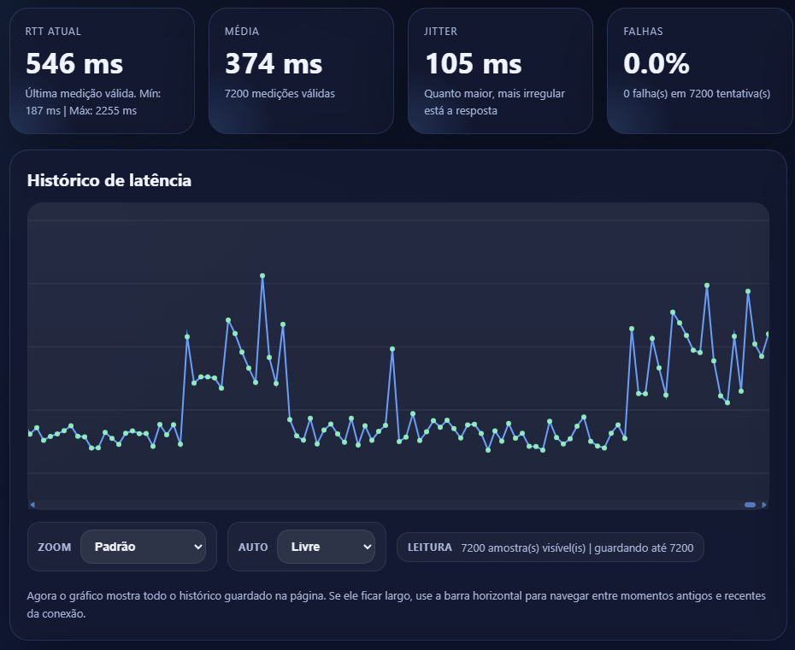Click the chevron arrow in the Padrão selector
795x650 pixels.
pos(198,547)
